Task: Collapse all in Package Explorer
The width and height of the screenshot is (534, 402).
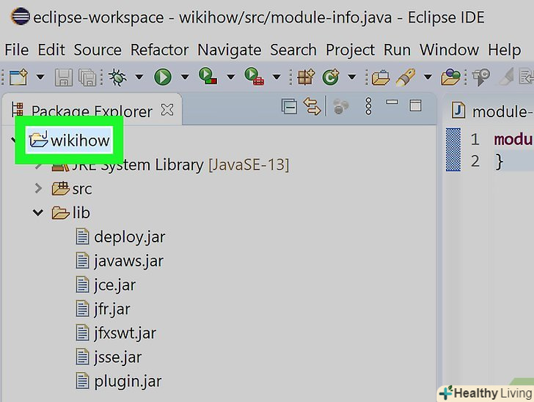Action: pyautogui.click(x=289, y=106)
